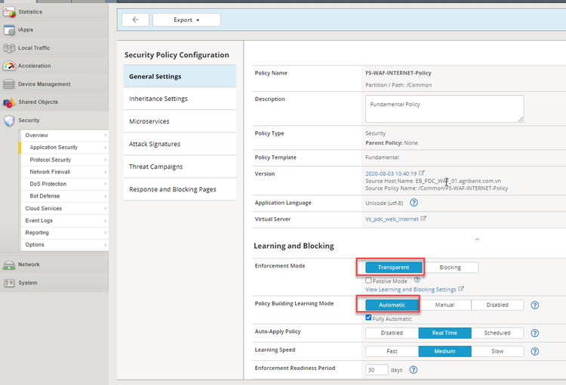Click the back arrow button
566x385 pixels.
pos(135,20)
